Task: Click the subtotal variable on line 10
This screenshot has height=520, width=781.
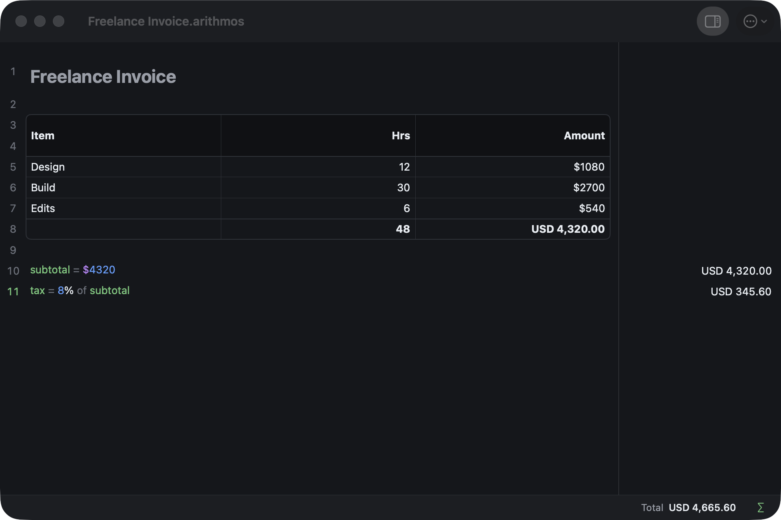Action: pos(50,270)
